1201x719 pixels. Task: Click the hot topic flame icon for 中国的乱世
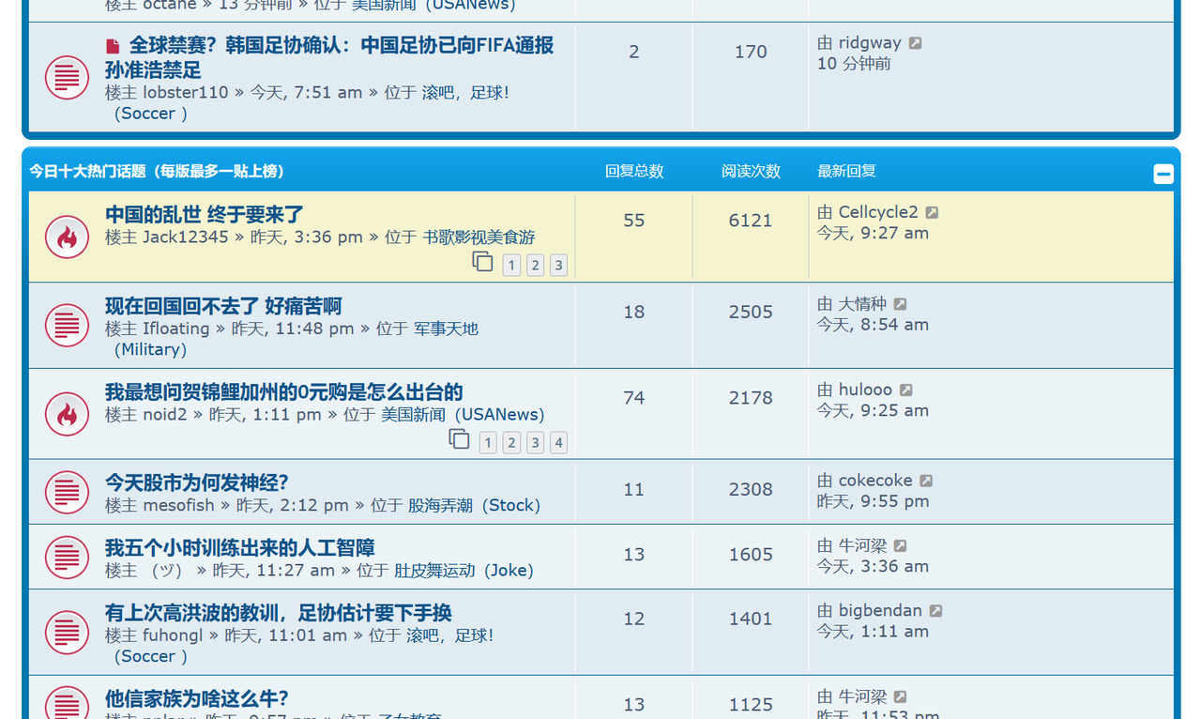click(67, 237)
